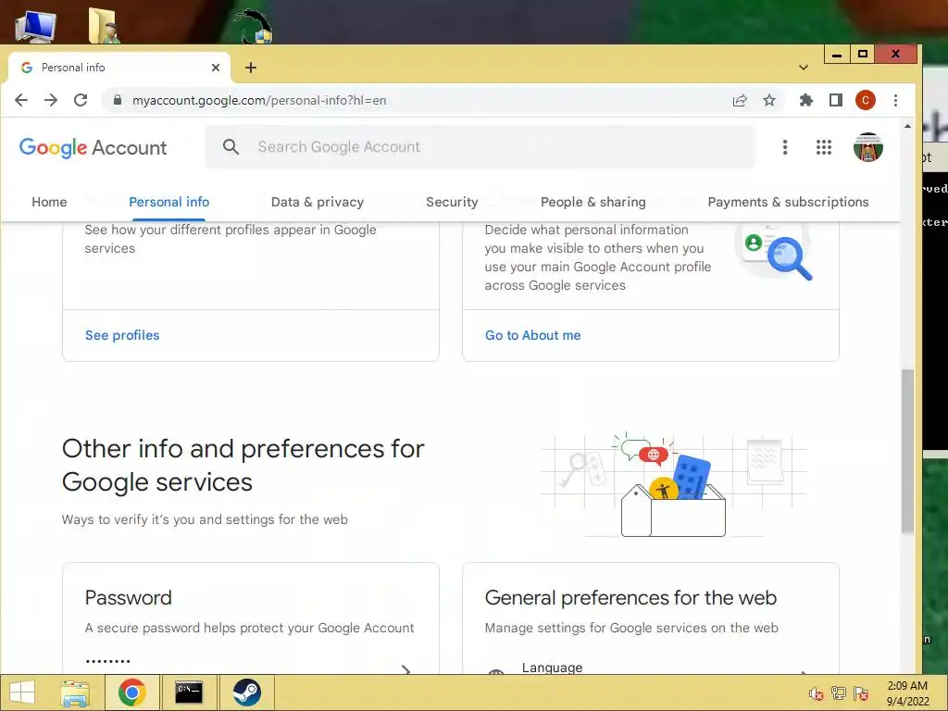
Task: Open the Payments & subscriptions tab
Action: pos(789,202)
